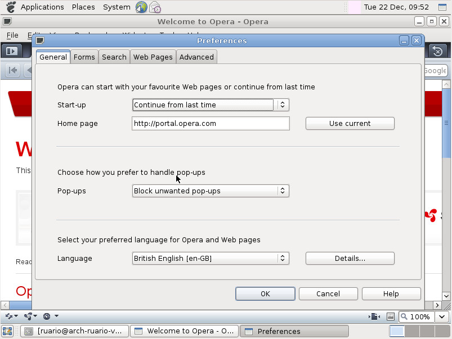The image size is (452, 339).
Task: Open the Opera Unite status bar icon
Action: pyautogui.click(x=30, y=317)
